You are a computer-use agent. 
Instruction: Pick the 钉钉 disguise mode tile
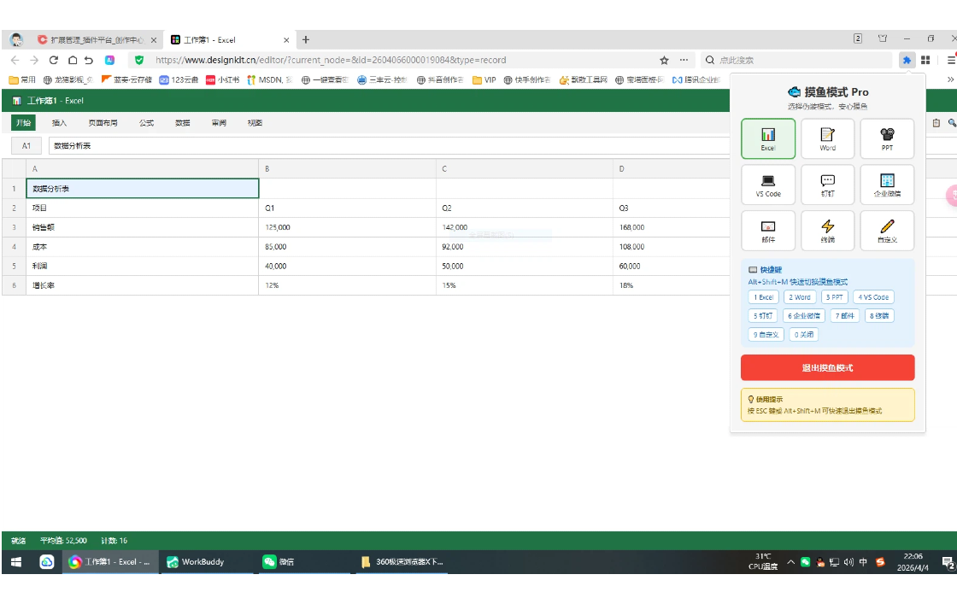click(827, 185)
